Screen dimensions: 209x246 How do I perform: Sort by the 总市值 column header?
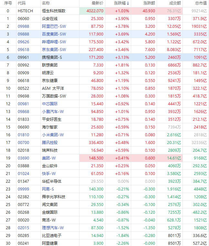[x=201, y=3]
